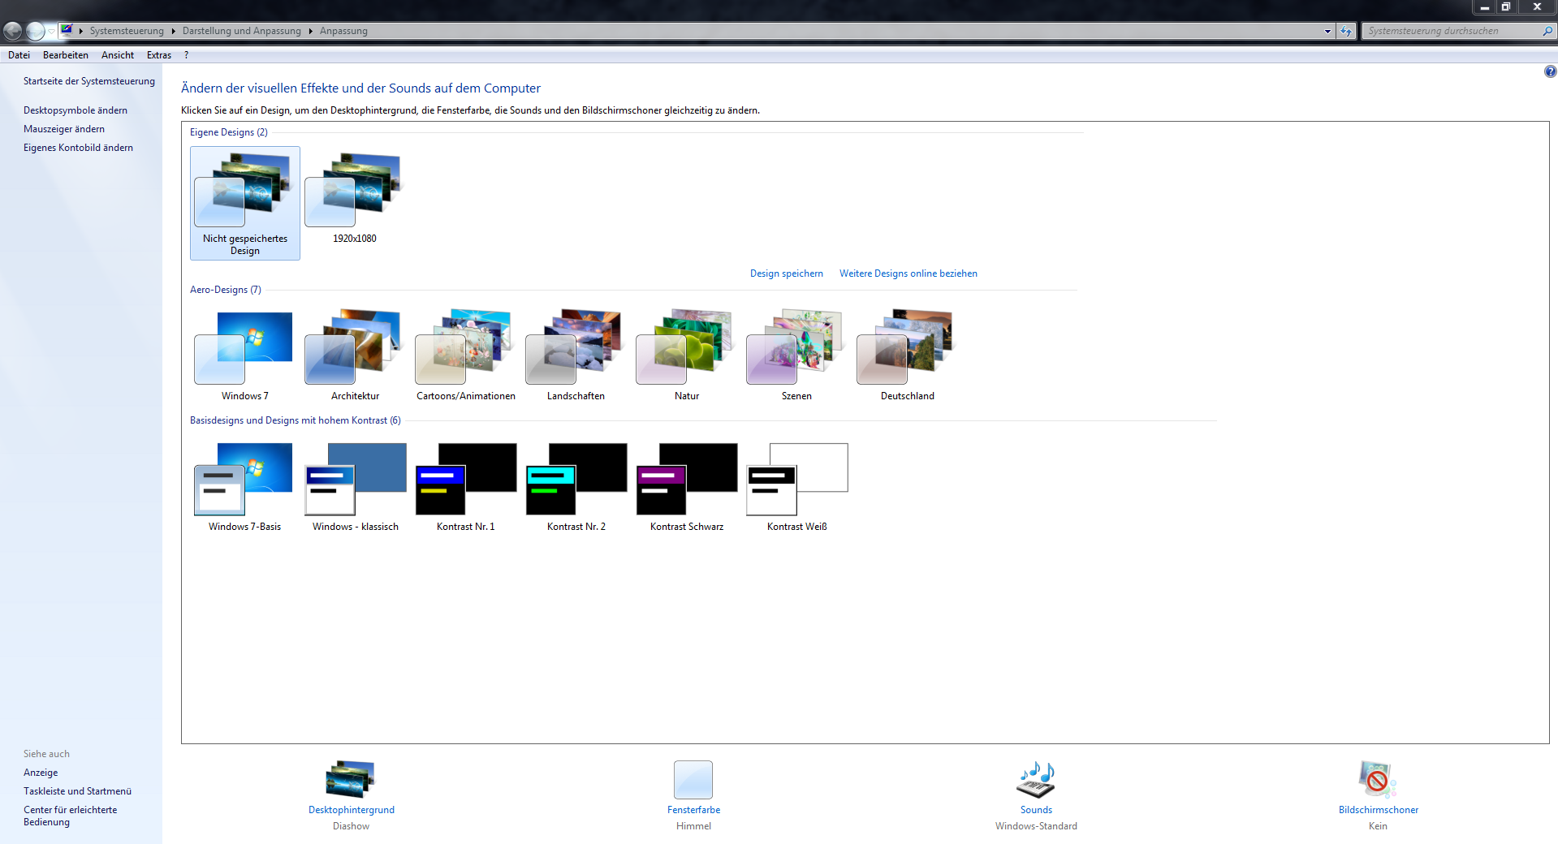Open the Fensterfarbe color settings
This screenshot has width=1558, height=844.
[x=693, y=780]
